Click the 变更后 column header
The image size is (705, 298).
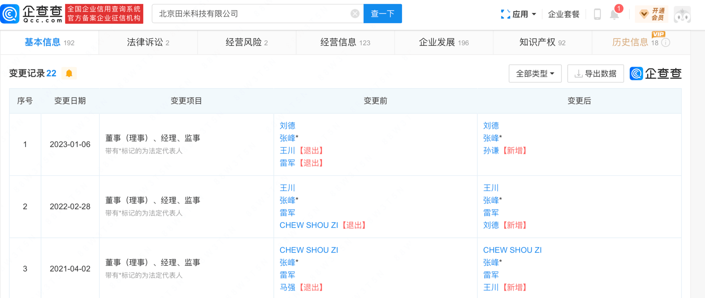click(x=579, y=101)
